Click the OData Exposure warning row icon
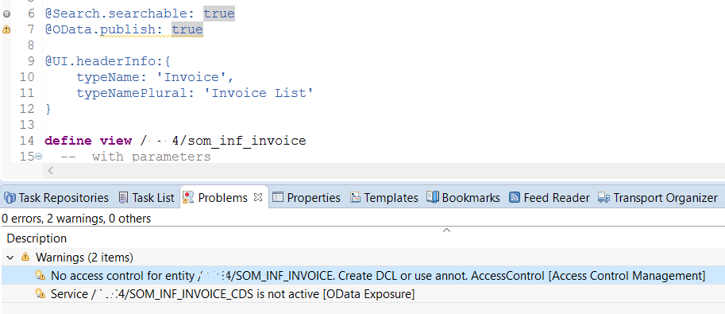This screenshot has height=314, width=725. tap(40, 294)
